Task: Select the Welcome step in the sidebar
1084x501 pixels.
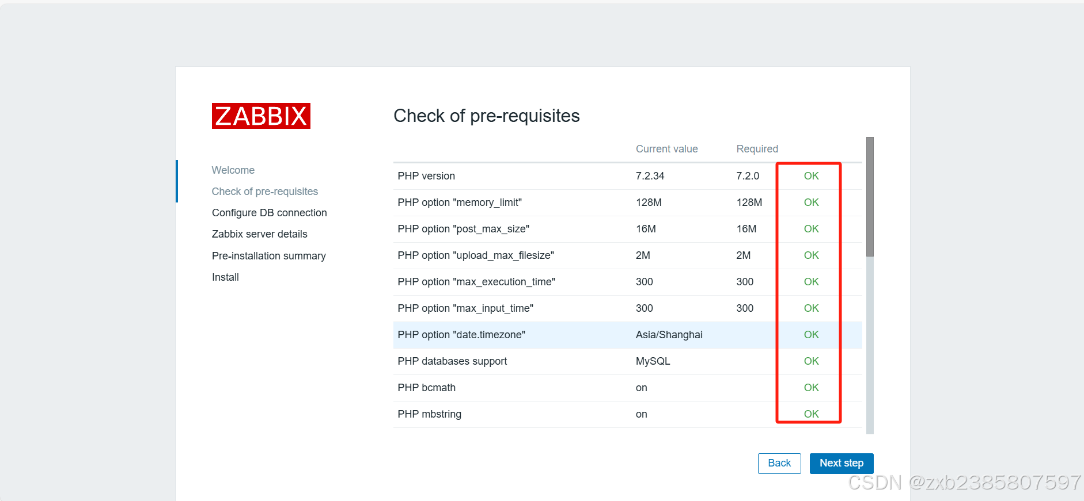Action: tap(233, 170)
